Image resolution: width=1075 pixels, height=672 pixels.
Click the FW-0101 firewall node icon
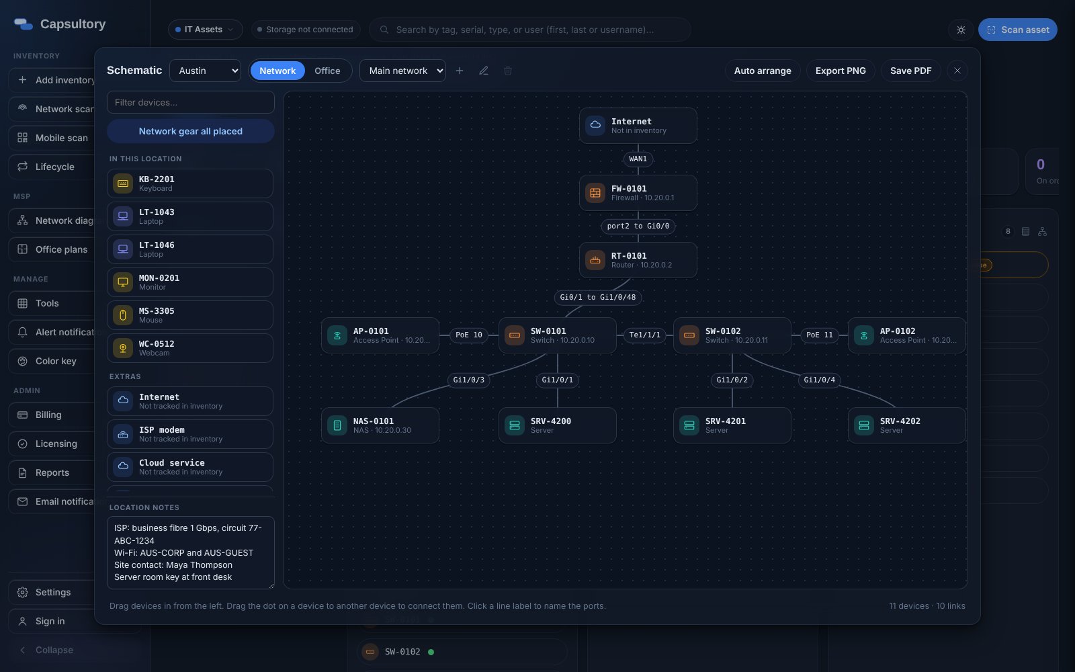click(595, 193)
